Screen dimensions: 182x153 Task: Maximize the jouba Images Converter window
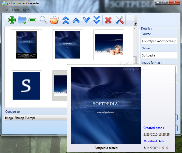[x=165, y=2]
